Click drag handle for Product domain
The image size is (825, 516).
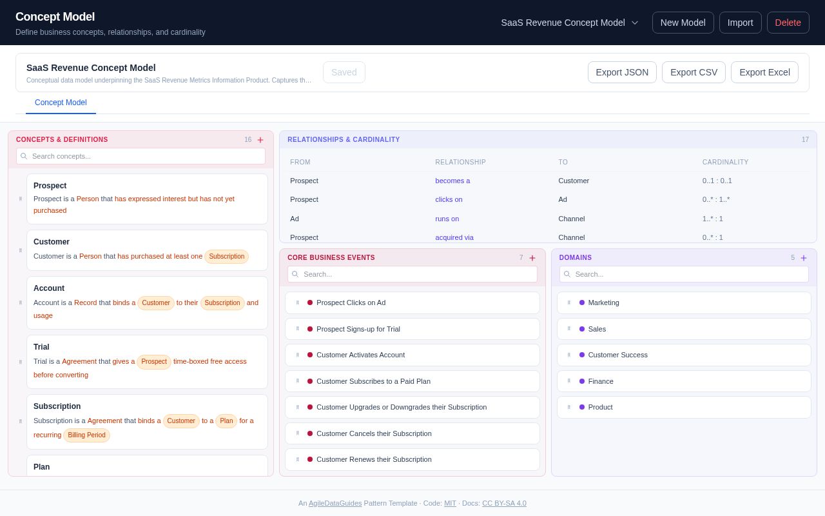(569, 407)
